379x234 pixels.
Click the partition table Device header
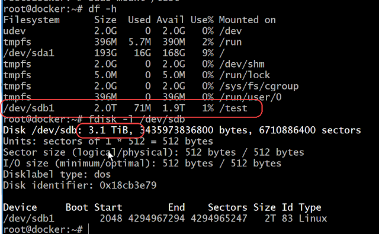coord(20,207)
